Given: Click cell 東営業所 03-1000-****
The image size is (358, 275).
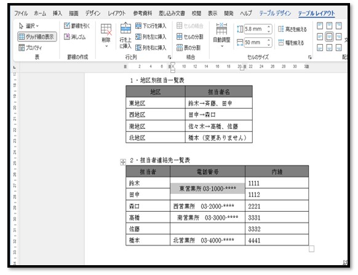Looking at the screenshot, I should click(x=207, y=188).
